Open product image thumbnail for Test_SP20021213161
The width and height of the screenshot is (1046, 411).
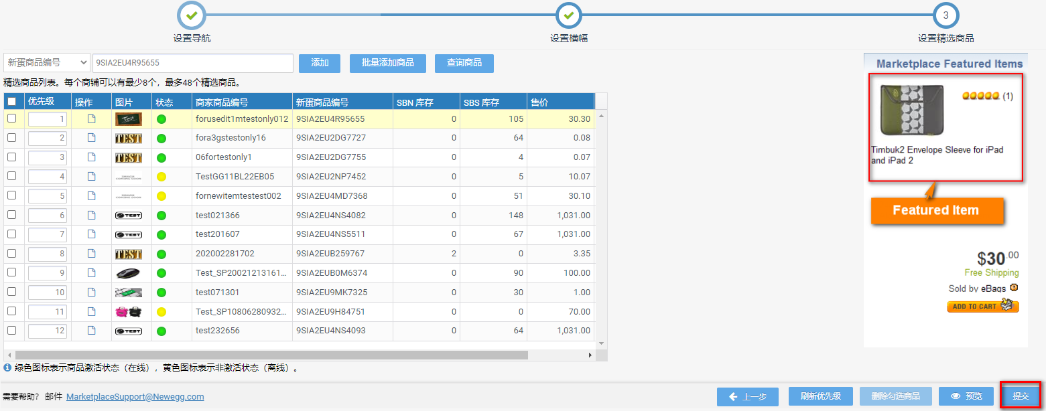pos(128,273)
